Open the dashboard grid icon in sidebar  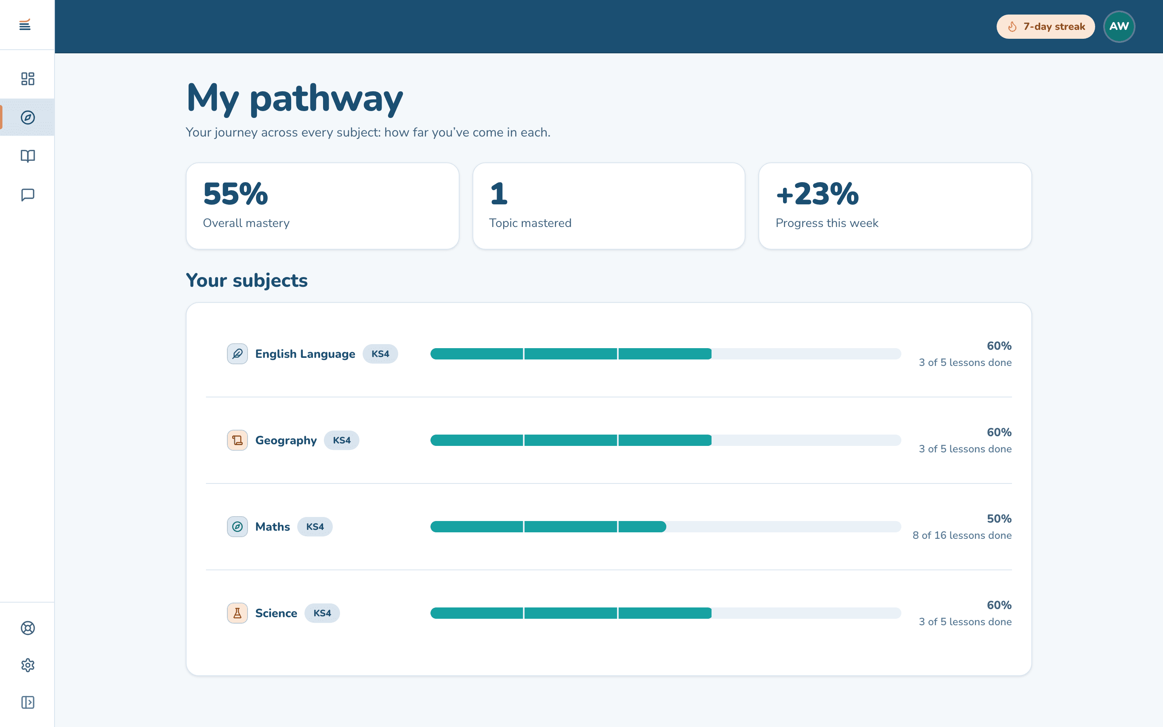pyautogui.click(x=27, y=78)
